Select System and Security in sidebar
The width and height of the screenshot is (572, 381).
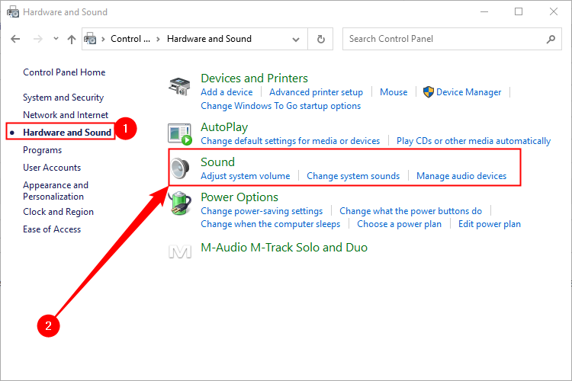point(63,98)
